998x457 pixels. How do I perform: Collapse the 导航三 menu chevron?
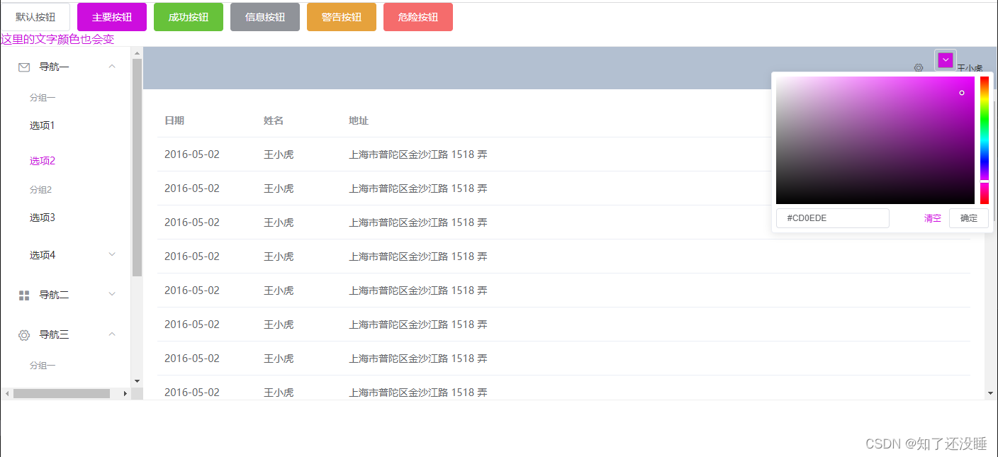coord(112,334)
